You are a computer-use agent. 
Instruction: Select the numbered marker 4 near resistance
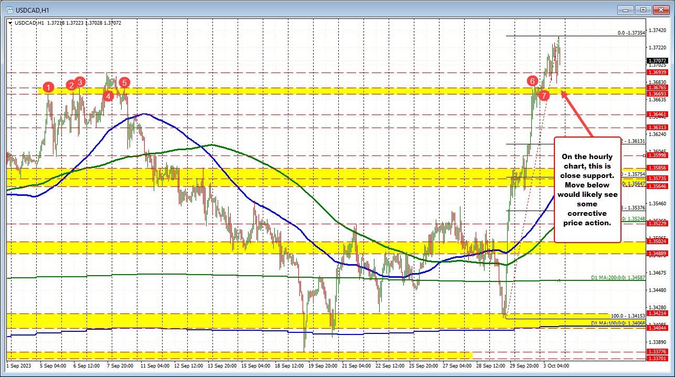click(x=108, y=96)
